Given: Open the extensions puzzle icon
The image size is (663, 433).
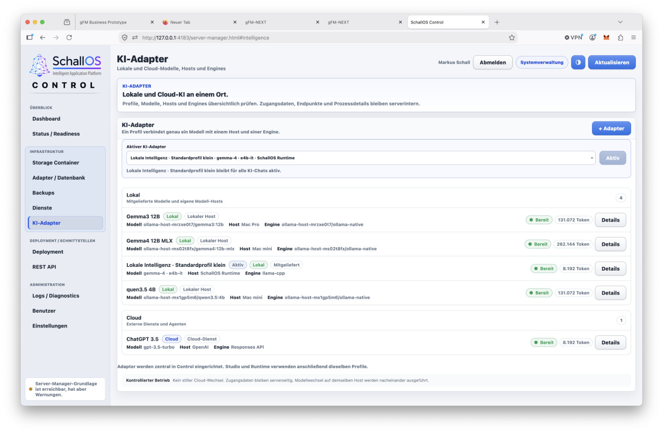Looking at the screenshot, I should [x=620, y=38].
